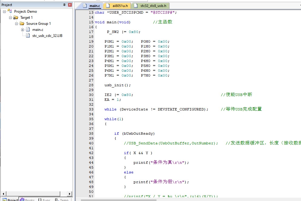Select stc_usb_cdc_32.LIB in the project tree

coord(48,35)
